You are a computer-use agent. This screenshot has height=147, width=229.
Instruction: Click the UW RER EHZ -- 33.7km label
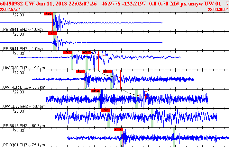tap(24, 87)
